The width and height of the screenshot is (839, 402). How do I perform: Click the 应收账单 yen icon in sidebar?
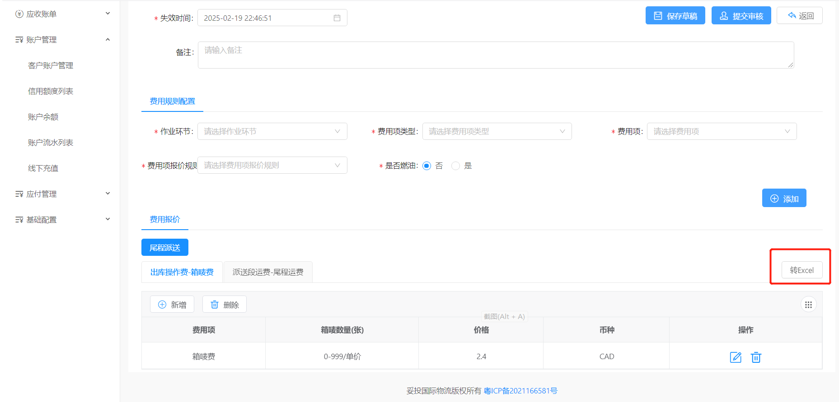tap(19, 14)
